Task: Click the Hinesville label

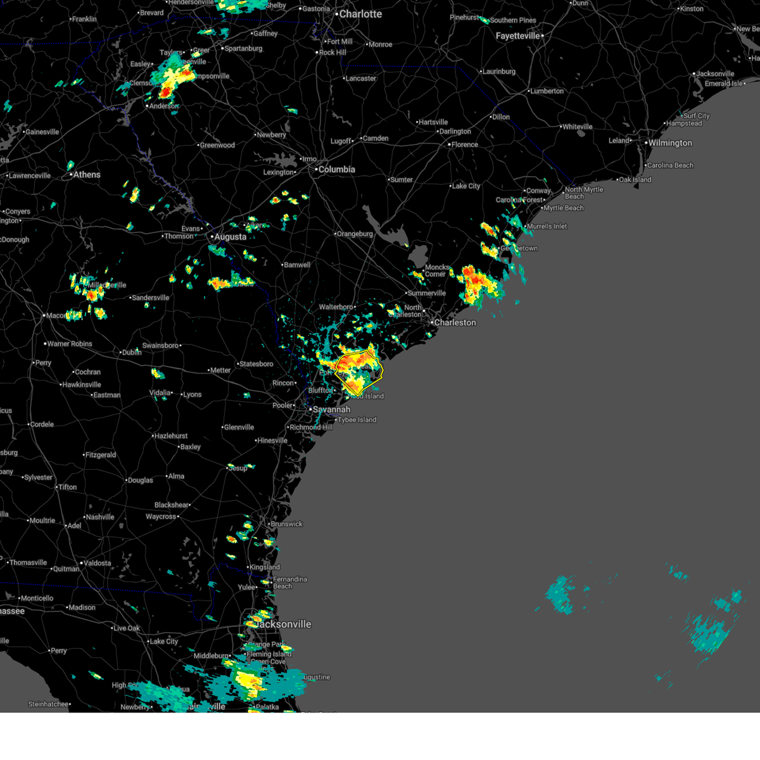Action: (x=272, y=441)
